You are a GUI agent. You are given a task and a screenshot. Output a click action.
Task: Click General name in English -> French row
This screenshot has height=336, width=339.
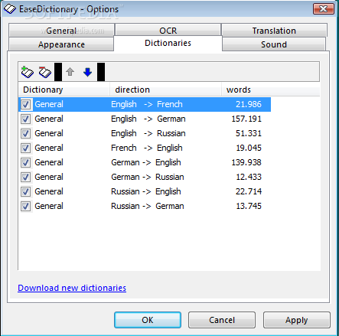coord(49,104)
